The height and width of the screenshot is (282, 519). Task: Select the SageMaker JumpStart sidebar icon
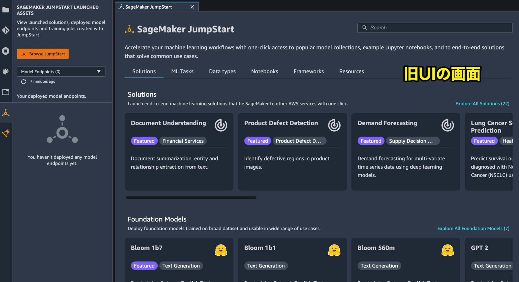[6, 113]
